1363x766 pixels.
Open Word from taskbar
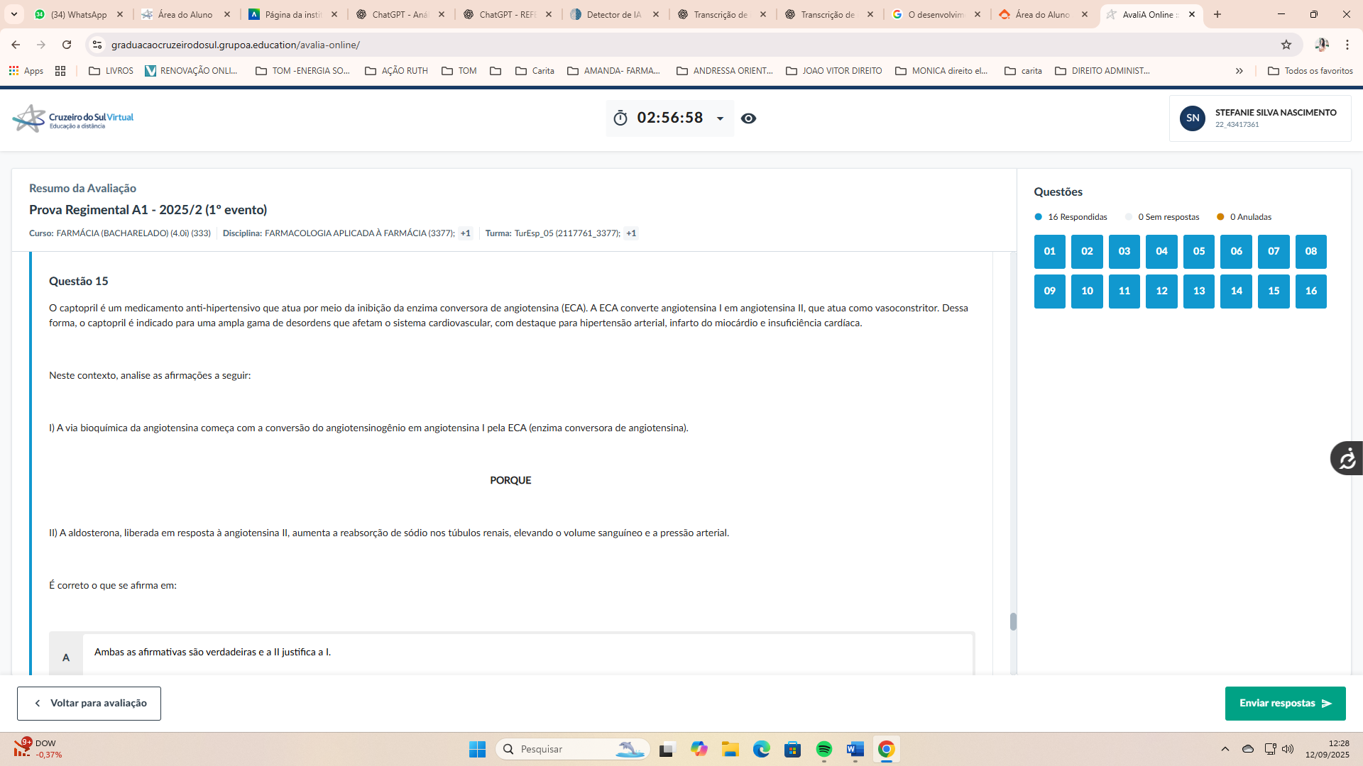[855, 749]
